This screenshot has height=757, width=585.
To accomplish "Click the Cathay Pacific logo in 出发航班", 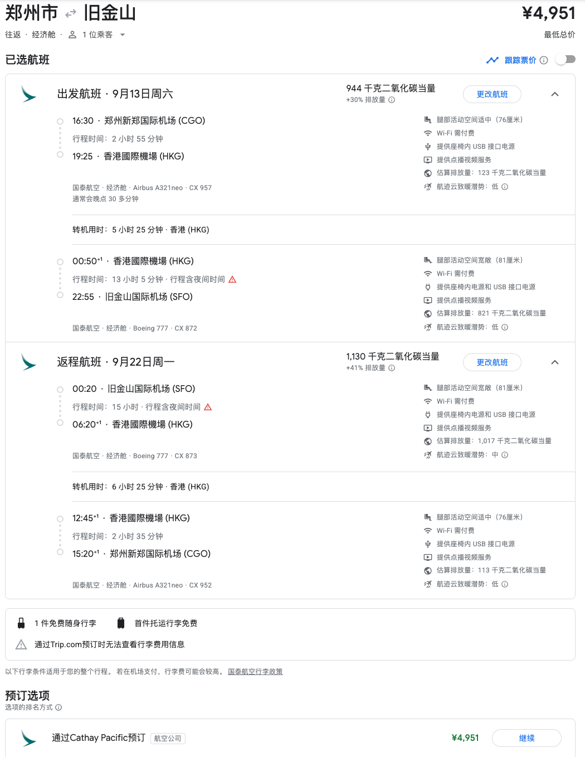I will tap(28, 94).
